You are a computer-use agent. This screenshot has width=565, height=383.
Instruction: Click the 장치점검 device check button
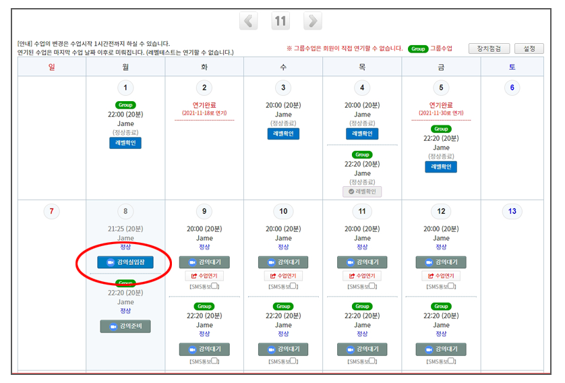(x=488, y=49)
